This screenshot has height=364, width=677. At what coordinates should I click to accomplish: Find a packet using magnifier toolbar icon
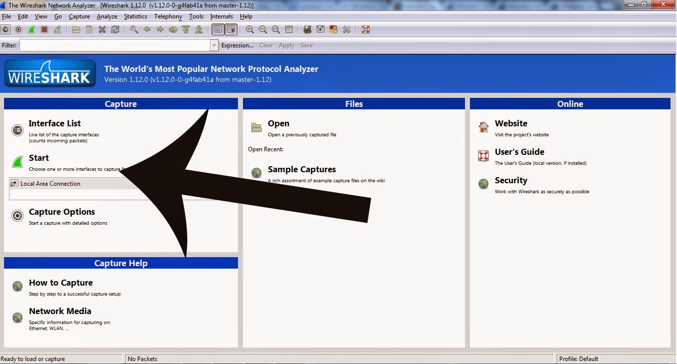point(134,29)
